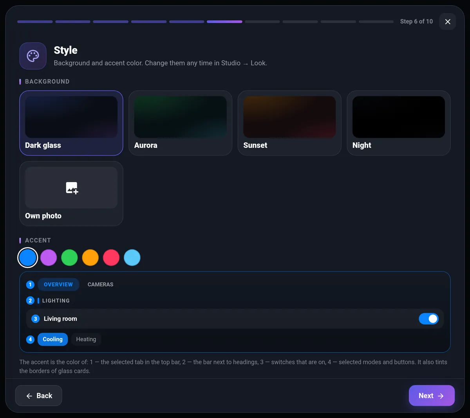Select the Heating mode
This screenshot has height=418, width=470.
[86, 339]
